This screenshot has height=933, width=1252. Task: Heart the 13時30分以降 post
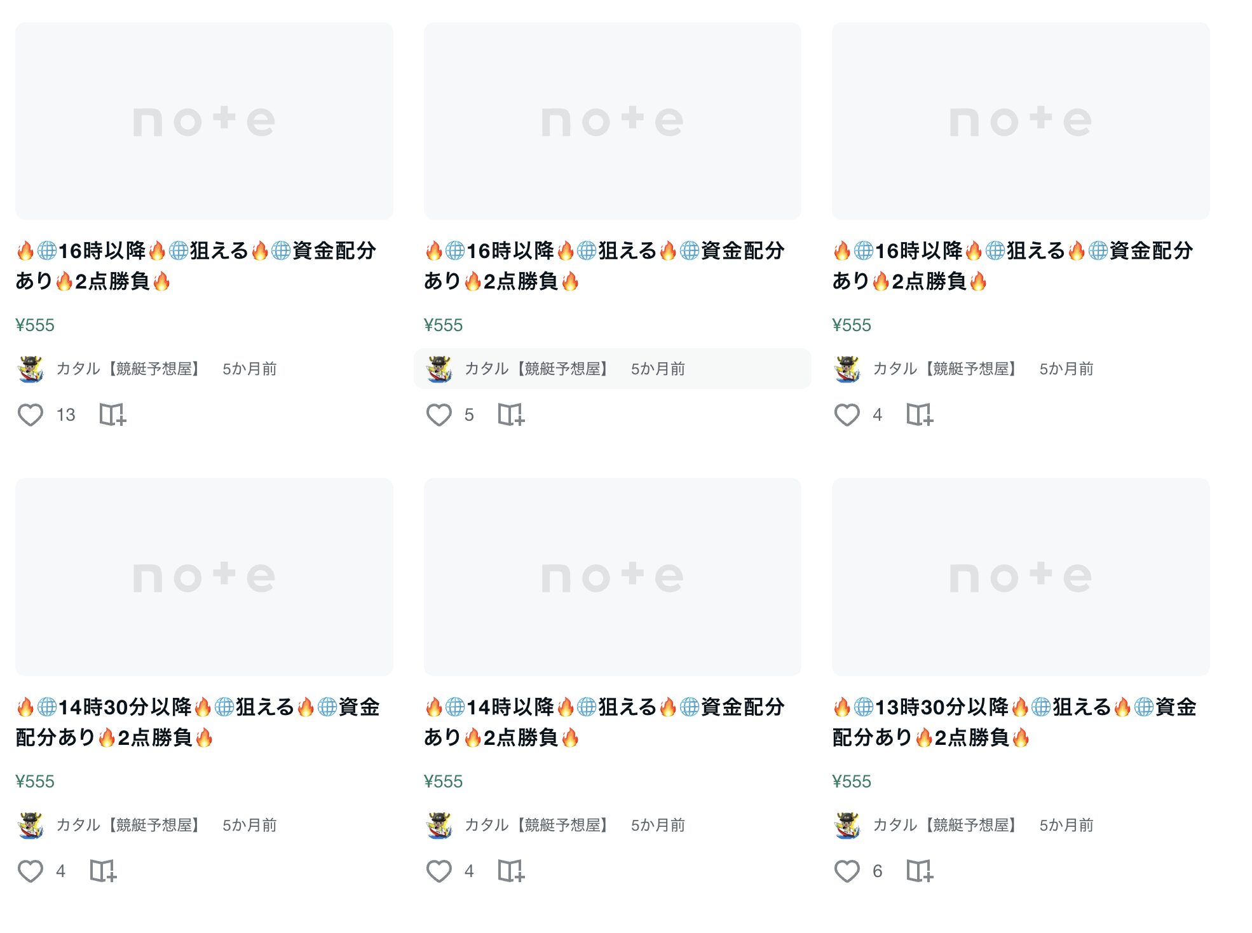847,871
